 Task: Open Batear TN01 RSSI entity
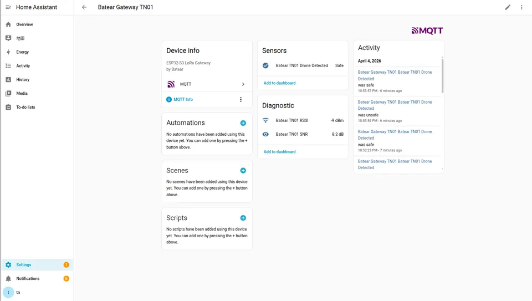(303, 120)
